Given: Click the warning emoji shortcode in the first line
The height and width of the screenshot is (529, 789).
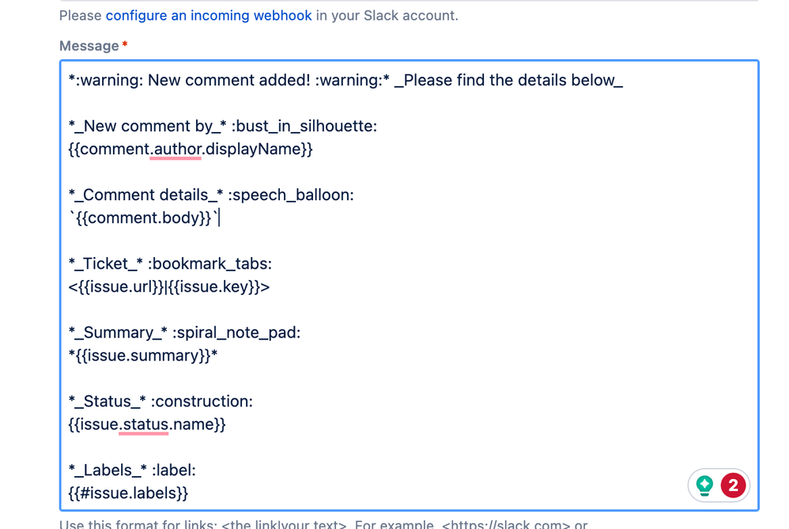Looking at the screenshot, I should 98,80.
